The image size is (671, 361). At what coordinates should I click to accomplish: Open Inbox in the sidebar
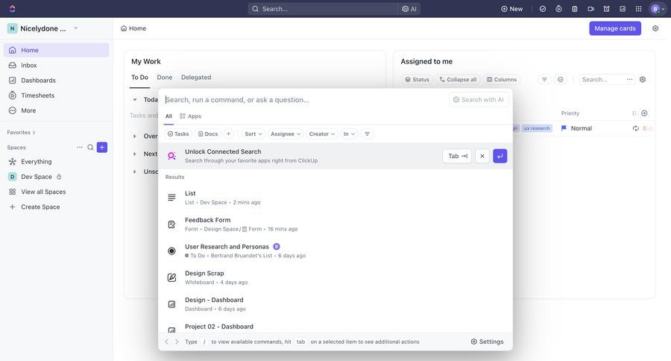tap(56, 65)
